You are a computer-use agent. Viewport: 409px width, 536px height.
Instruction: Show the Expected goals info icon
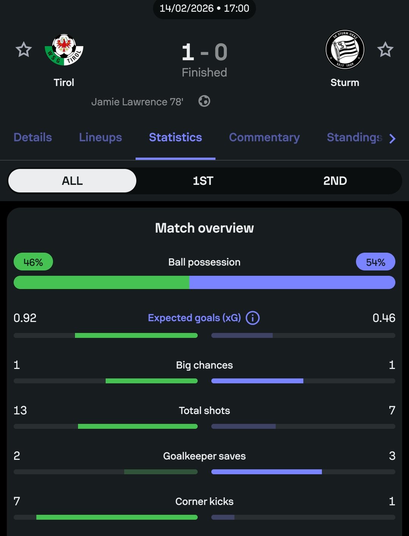pos(253,318)
